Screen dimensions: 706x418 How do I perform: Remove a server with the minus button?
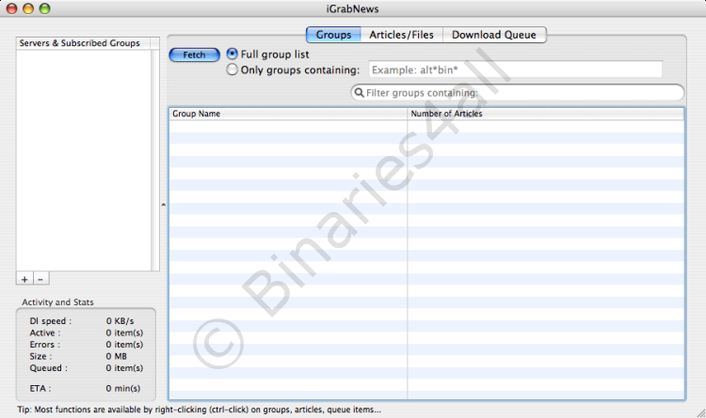tap(40, 279)
